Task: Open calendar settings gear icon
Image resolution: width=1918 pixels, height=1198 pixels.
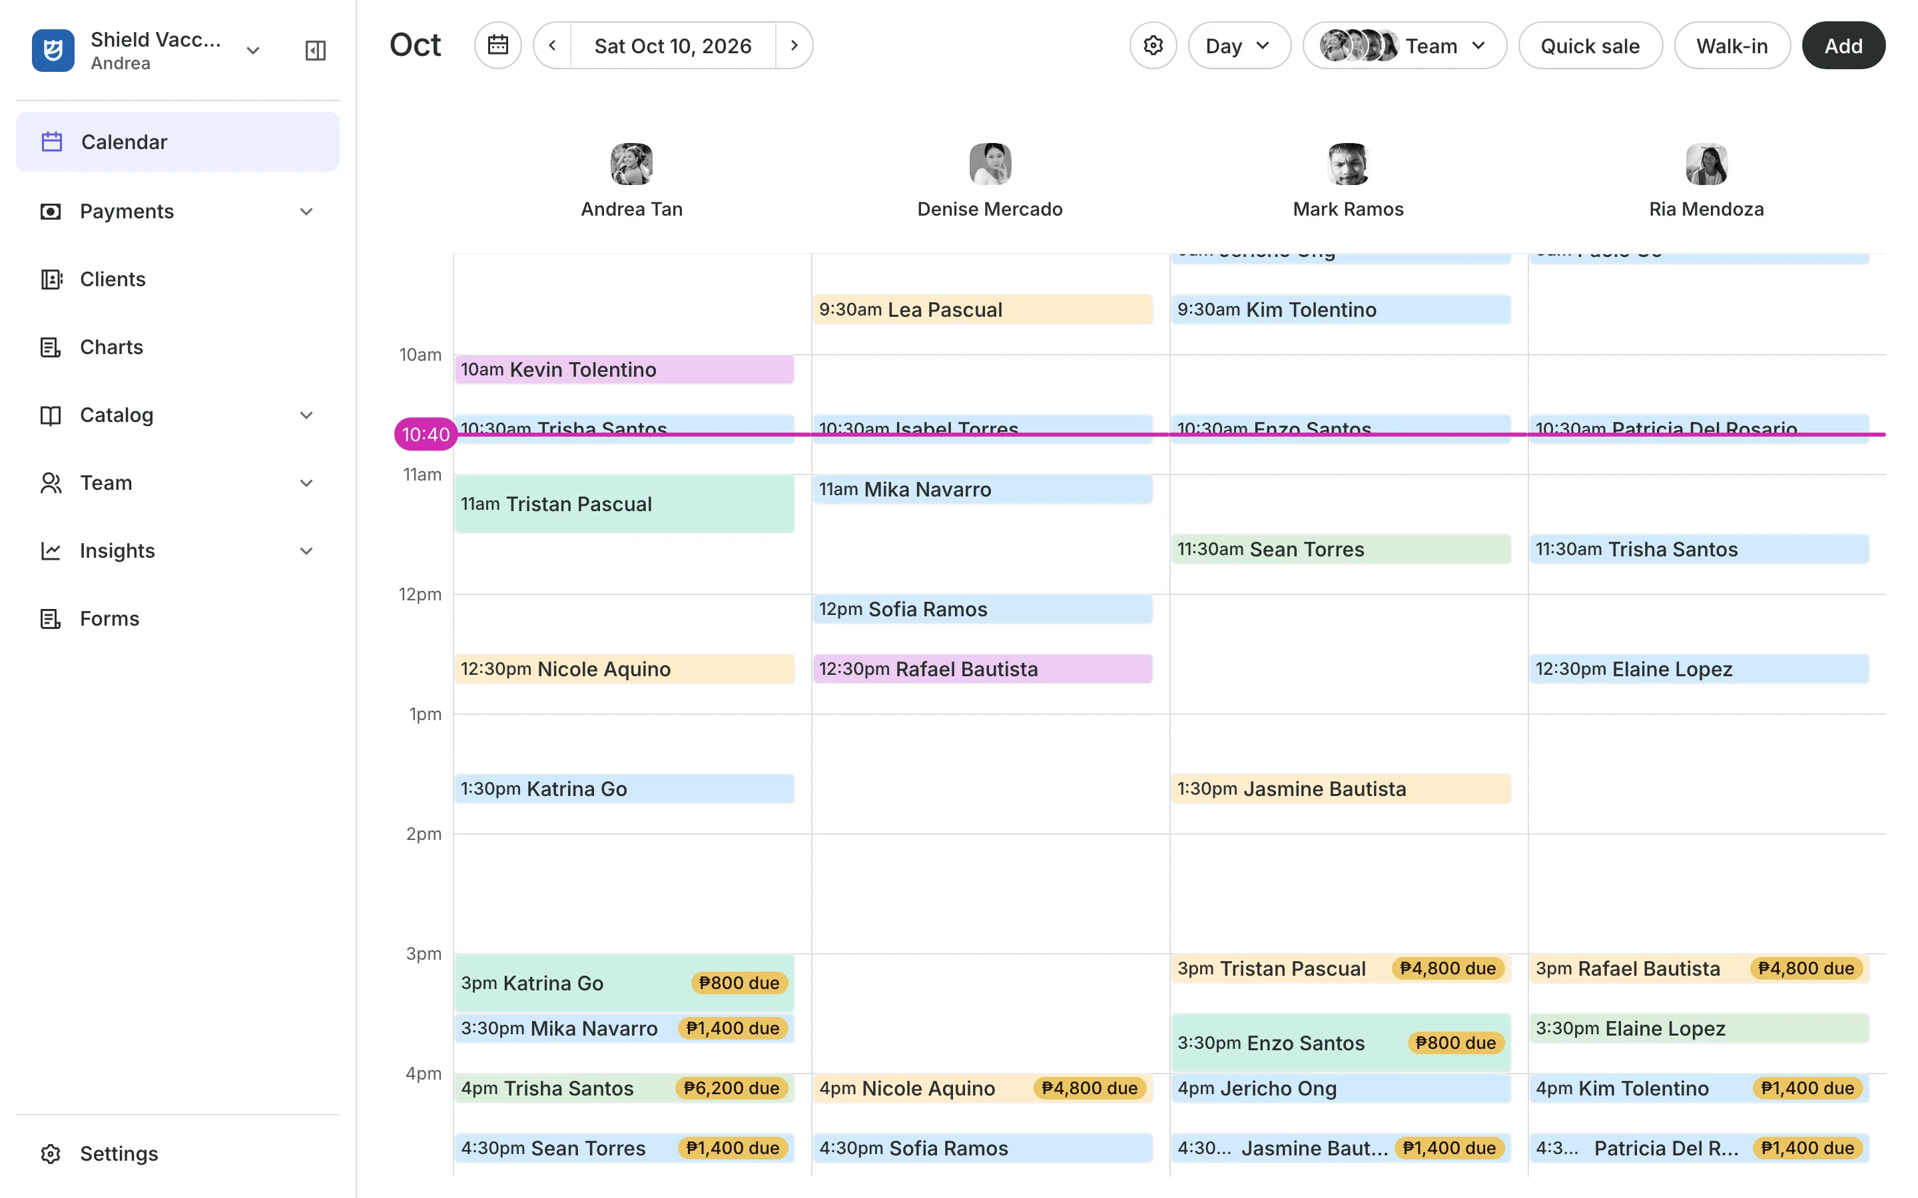Action: tap(1153, 45)
